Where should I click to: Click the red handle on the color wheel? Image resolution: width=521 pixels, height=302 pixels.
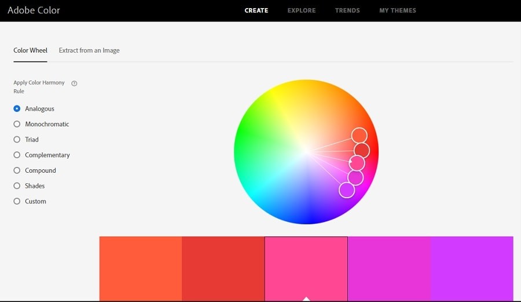pos(361,150)
